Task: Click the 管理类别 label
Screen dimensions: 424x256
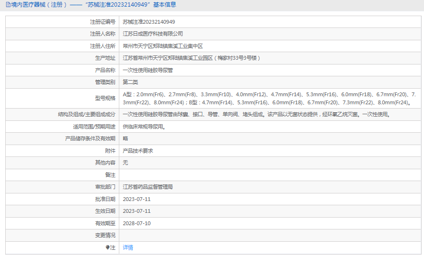Action: tap(105, 82)
